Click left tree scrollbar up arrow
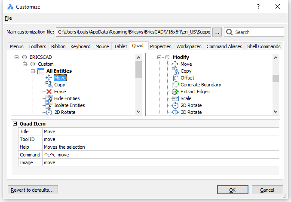The height and width of the screenshot is (202, 291). [138, 58]
